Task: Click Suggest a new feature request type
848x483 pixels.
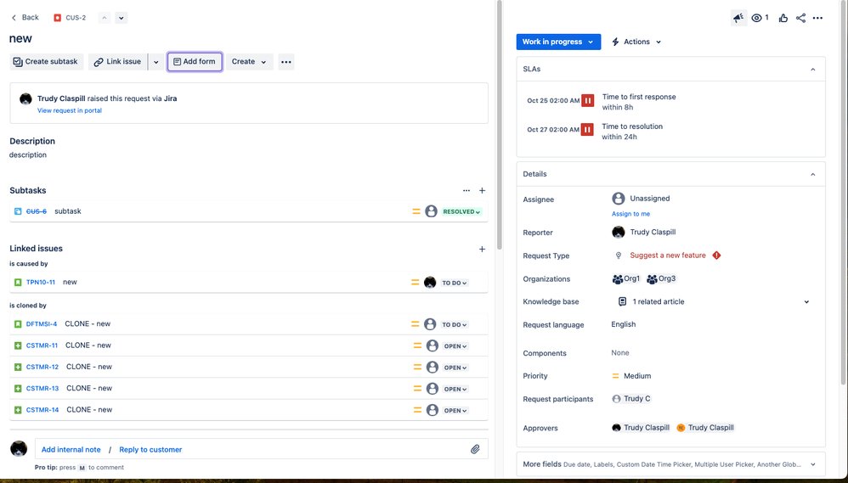Action: pyautogui.click(x=667, y=256)
